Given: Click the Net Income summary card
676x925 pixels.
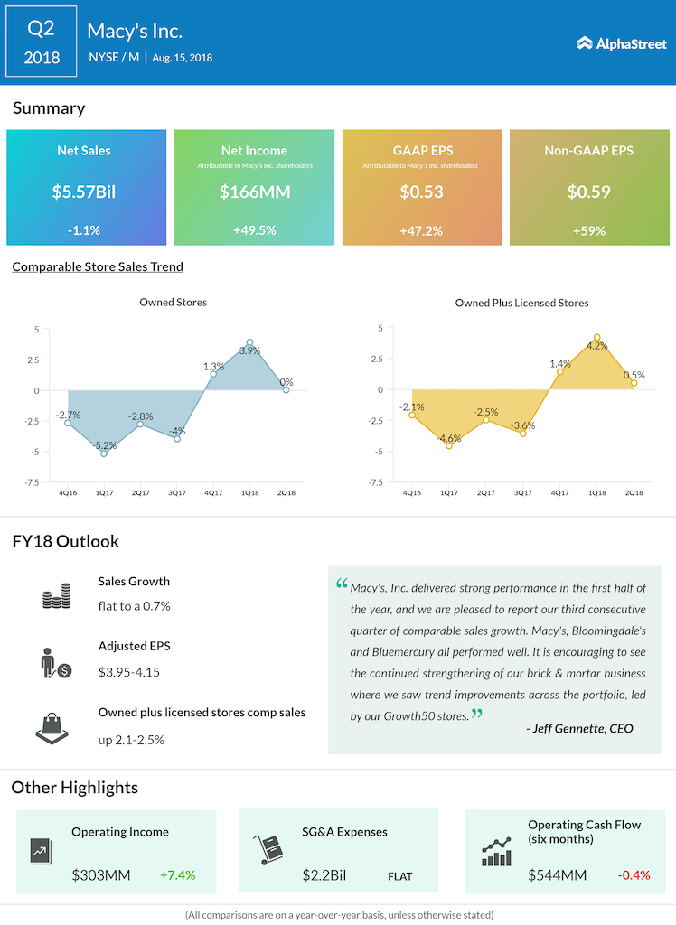Looking at the screenshot, I should click(x=254, y=188).
